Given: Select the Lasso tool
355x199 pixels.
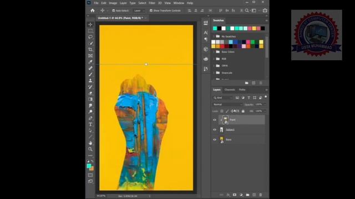Looking at the screenshot, I should click(90, 37).
